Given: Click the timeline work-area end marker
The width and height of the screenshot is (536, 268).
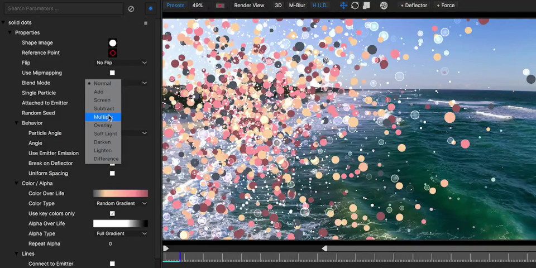Looking at the screenshot, I should tap(324, 248).
